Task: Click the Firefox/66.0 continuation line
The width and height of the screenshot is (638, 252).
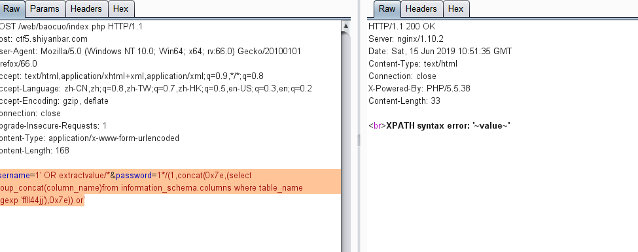Action: point(18,64)
